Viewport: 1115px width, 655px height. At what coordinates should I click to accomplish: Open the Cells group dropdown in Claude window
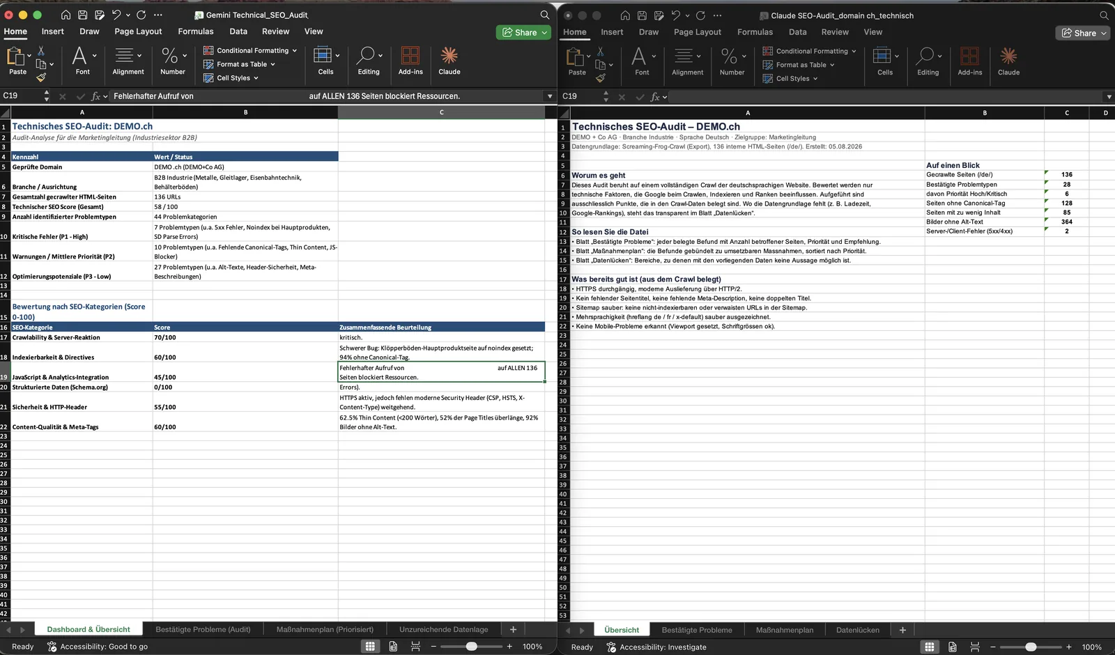coord(897,56)
